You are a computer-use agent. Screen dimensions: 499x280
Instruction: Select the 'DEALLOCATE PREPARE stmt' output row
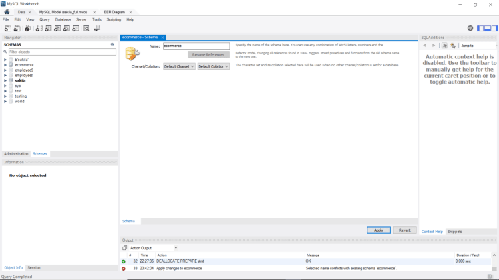(x=306, y=261)
